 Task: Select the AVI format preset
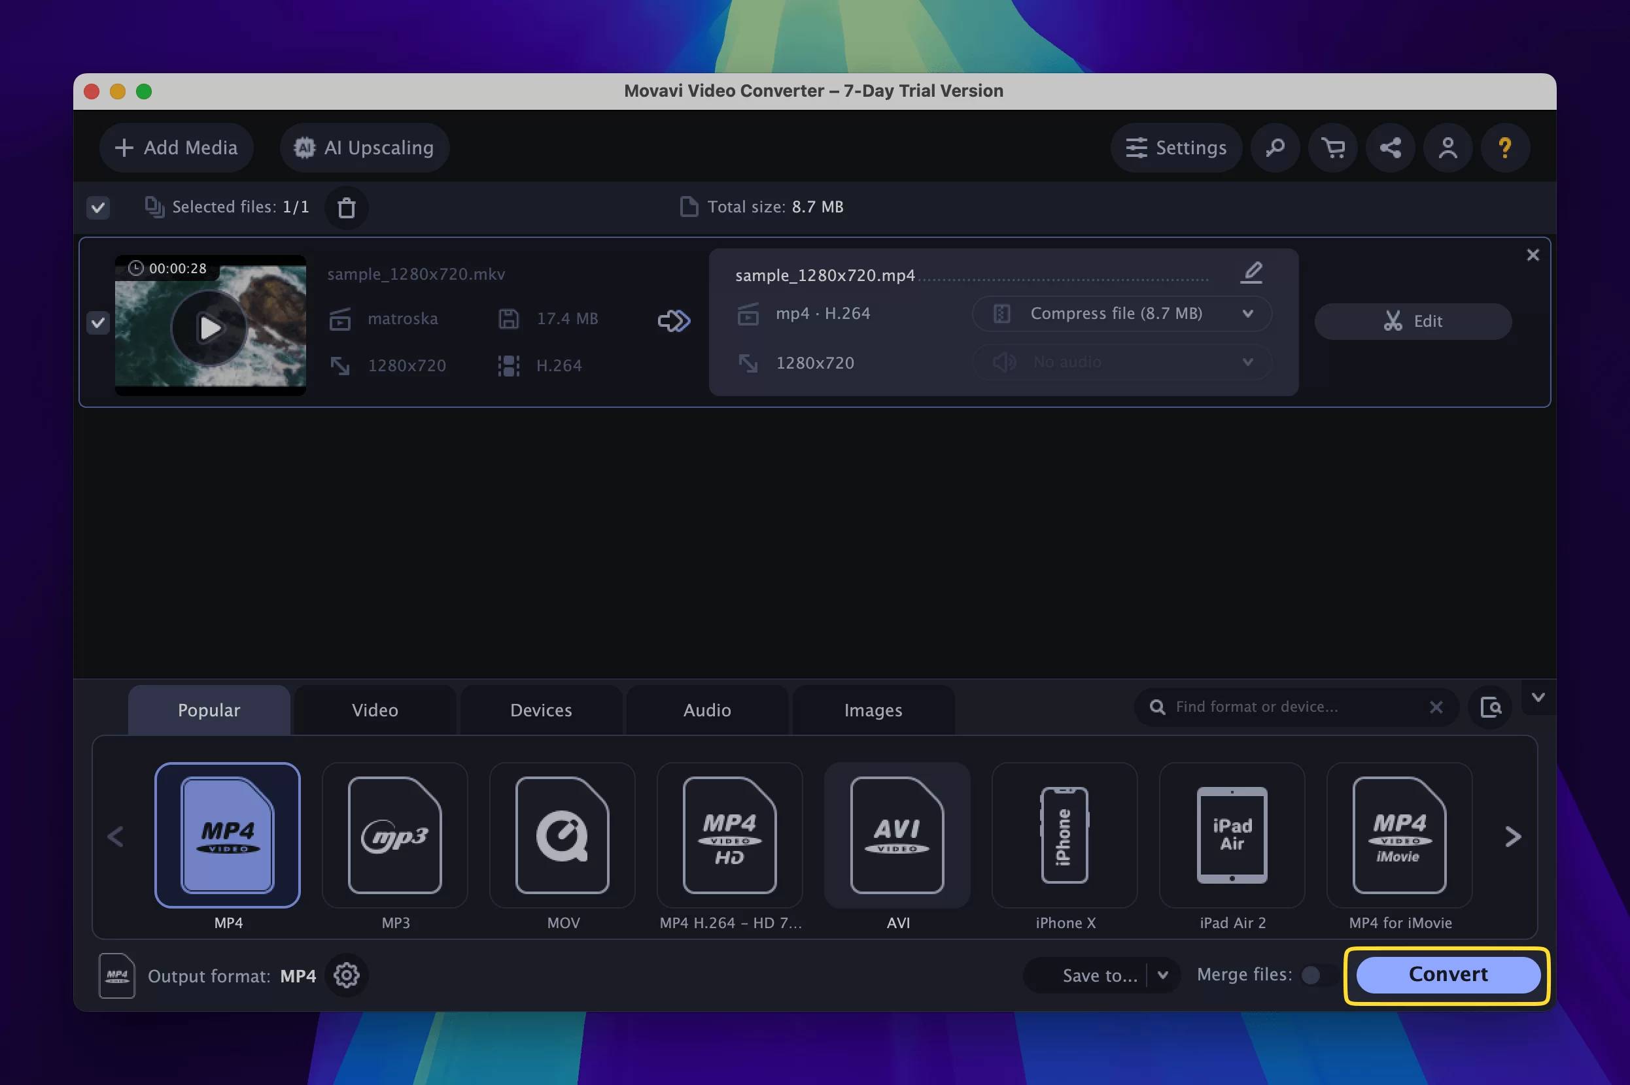click(897, 835)
